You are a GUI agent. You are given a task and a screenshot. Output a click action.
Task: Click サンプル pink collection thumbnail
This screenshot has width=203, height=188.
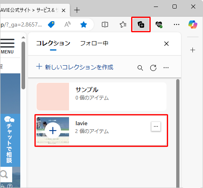[53, 97]
